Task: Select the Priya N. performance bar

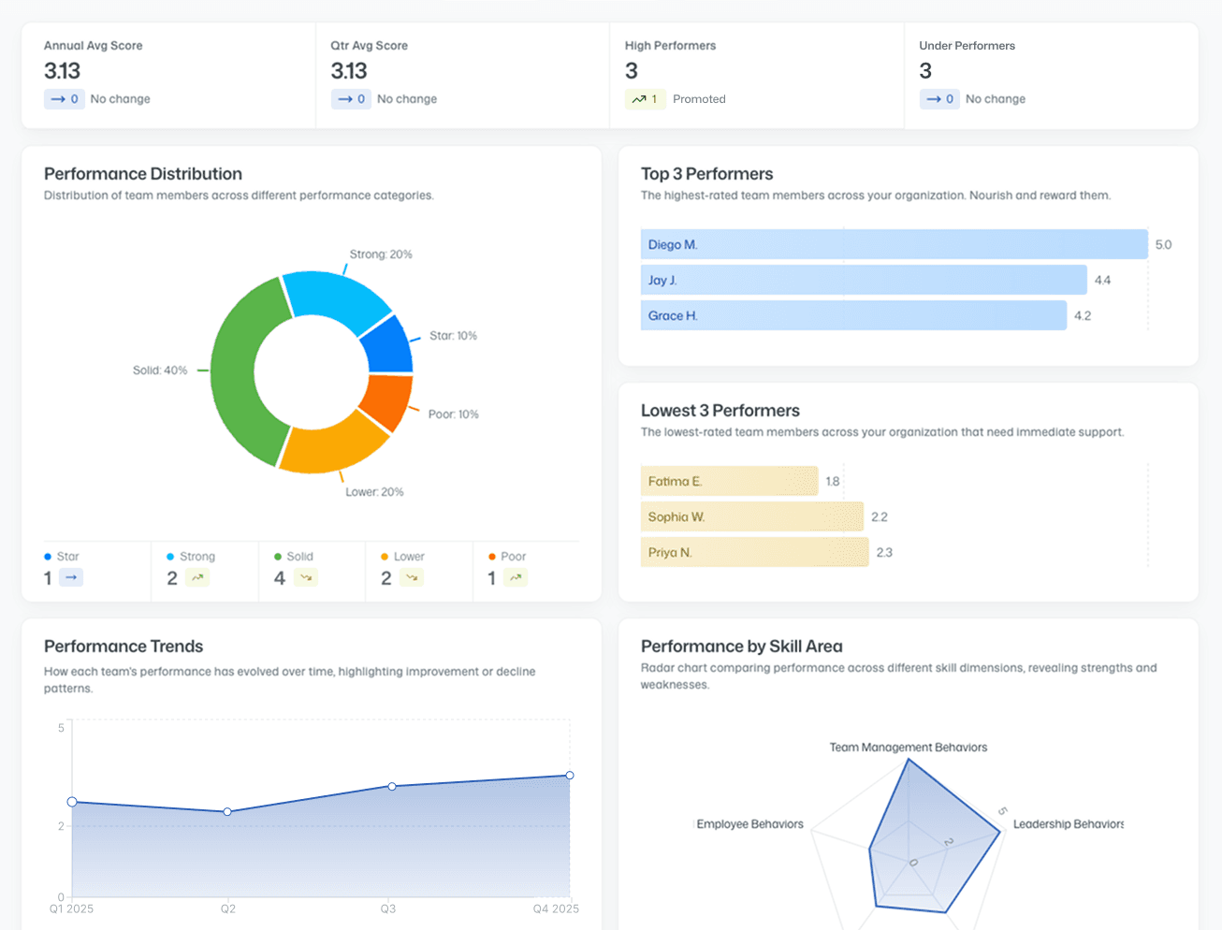Action: coord(754,552)
